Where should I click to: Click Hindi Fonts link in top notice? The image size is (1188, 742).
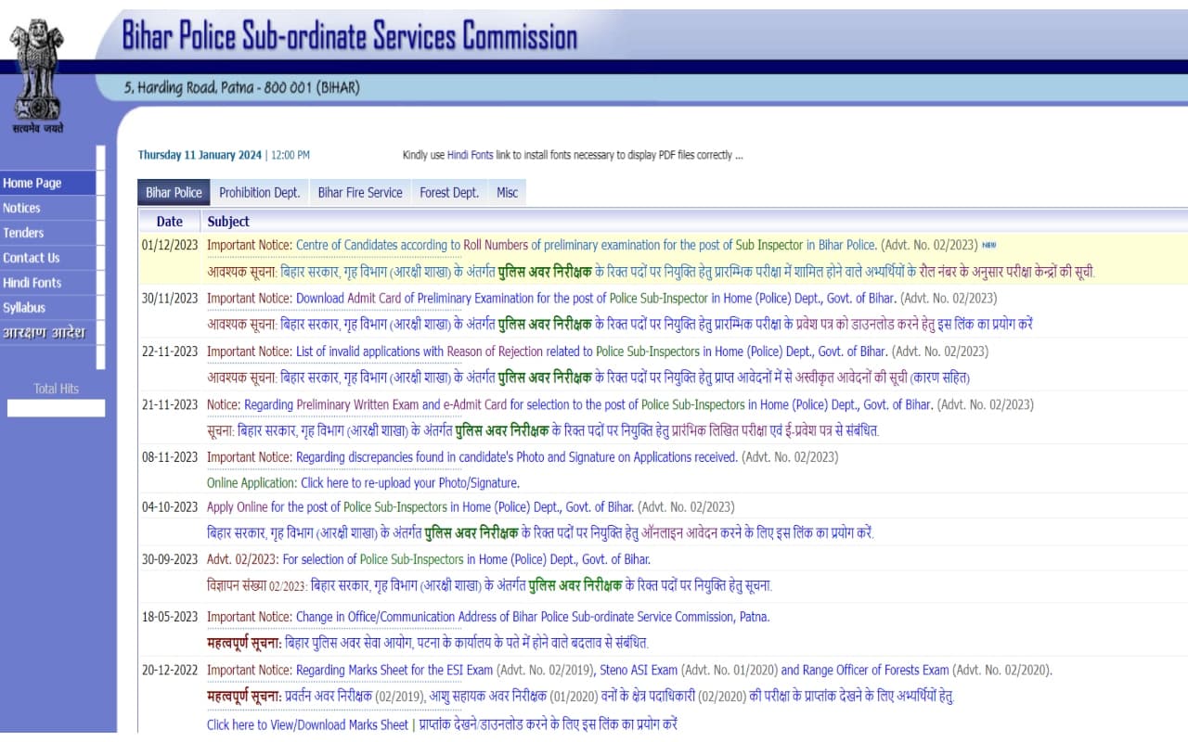tap(470, 155)
